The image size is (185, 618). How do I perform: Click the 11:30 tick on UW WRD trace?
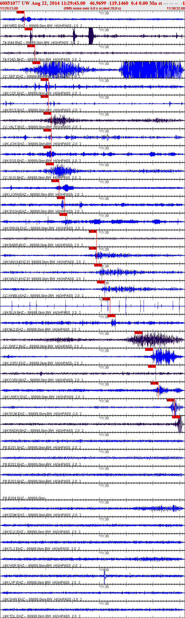point(105,13)
